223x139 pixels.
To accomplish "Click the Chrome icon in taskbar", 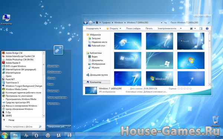I will pyautogui.click(x=48, y=136).
